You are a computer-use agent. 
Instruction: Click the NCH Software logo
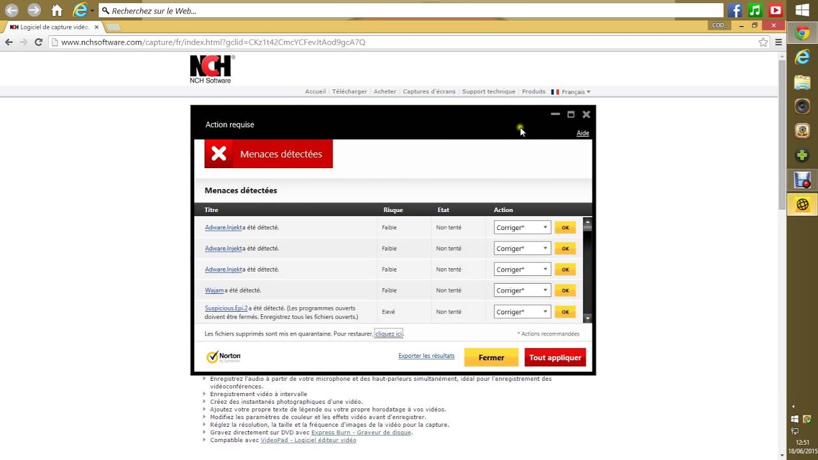(212, 69)
